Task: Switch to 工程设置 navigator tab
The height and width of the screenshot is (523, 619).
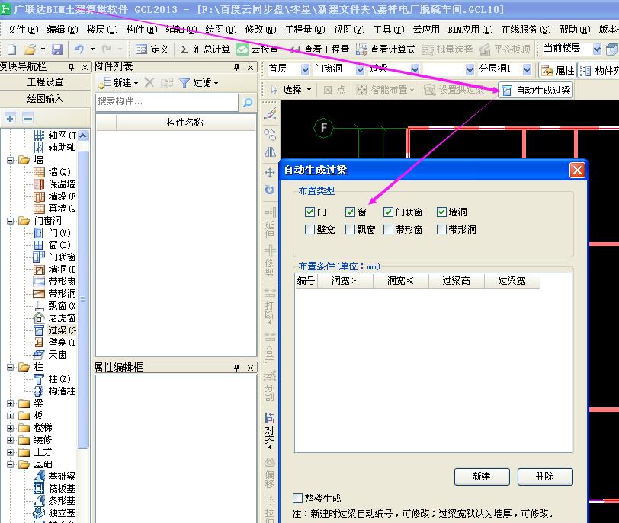Action: pyautogui.click(x=45, y=82)
